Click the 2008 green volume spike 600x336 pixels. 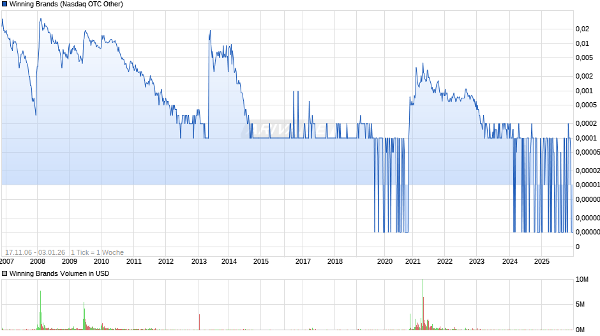point(41,310)
